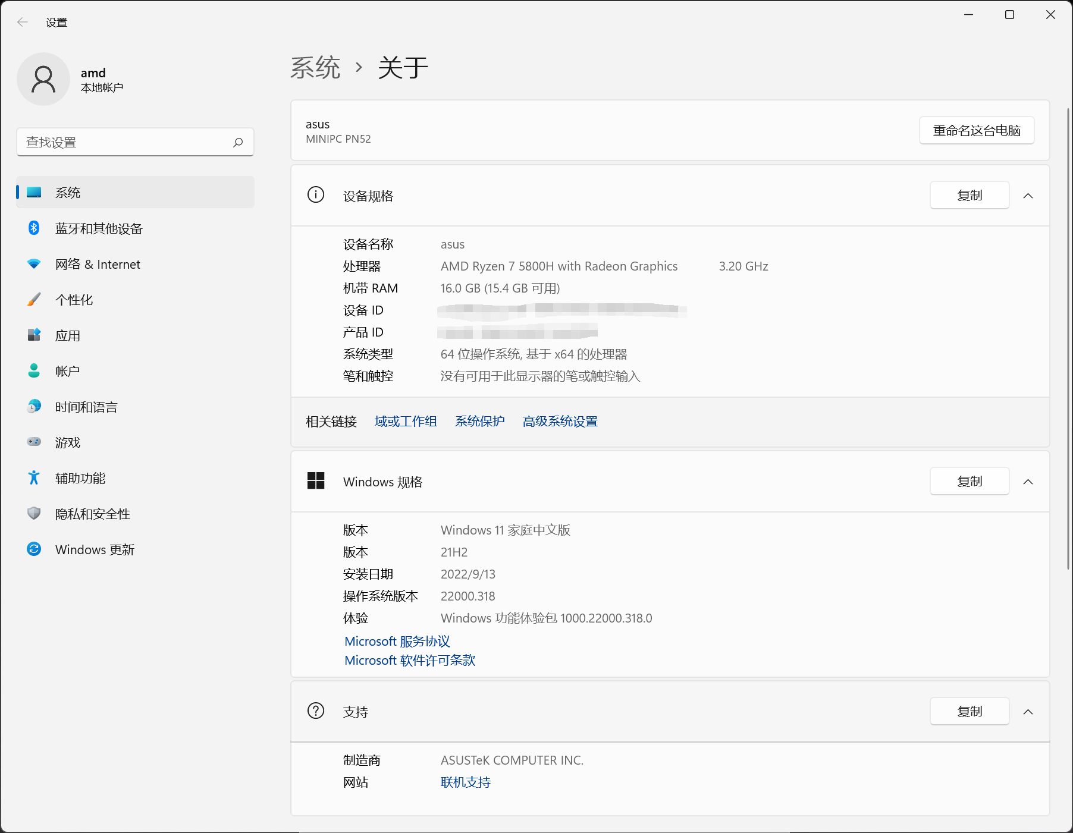
Task: Select 帐户 in the sidebar
Action: (x=135, y=370)
